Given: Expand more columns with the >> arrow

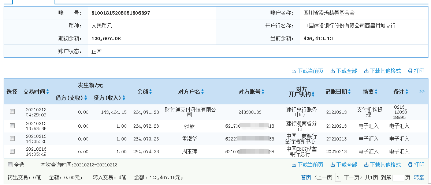Looking at the screenshot, I should tap(421, 92).
